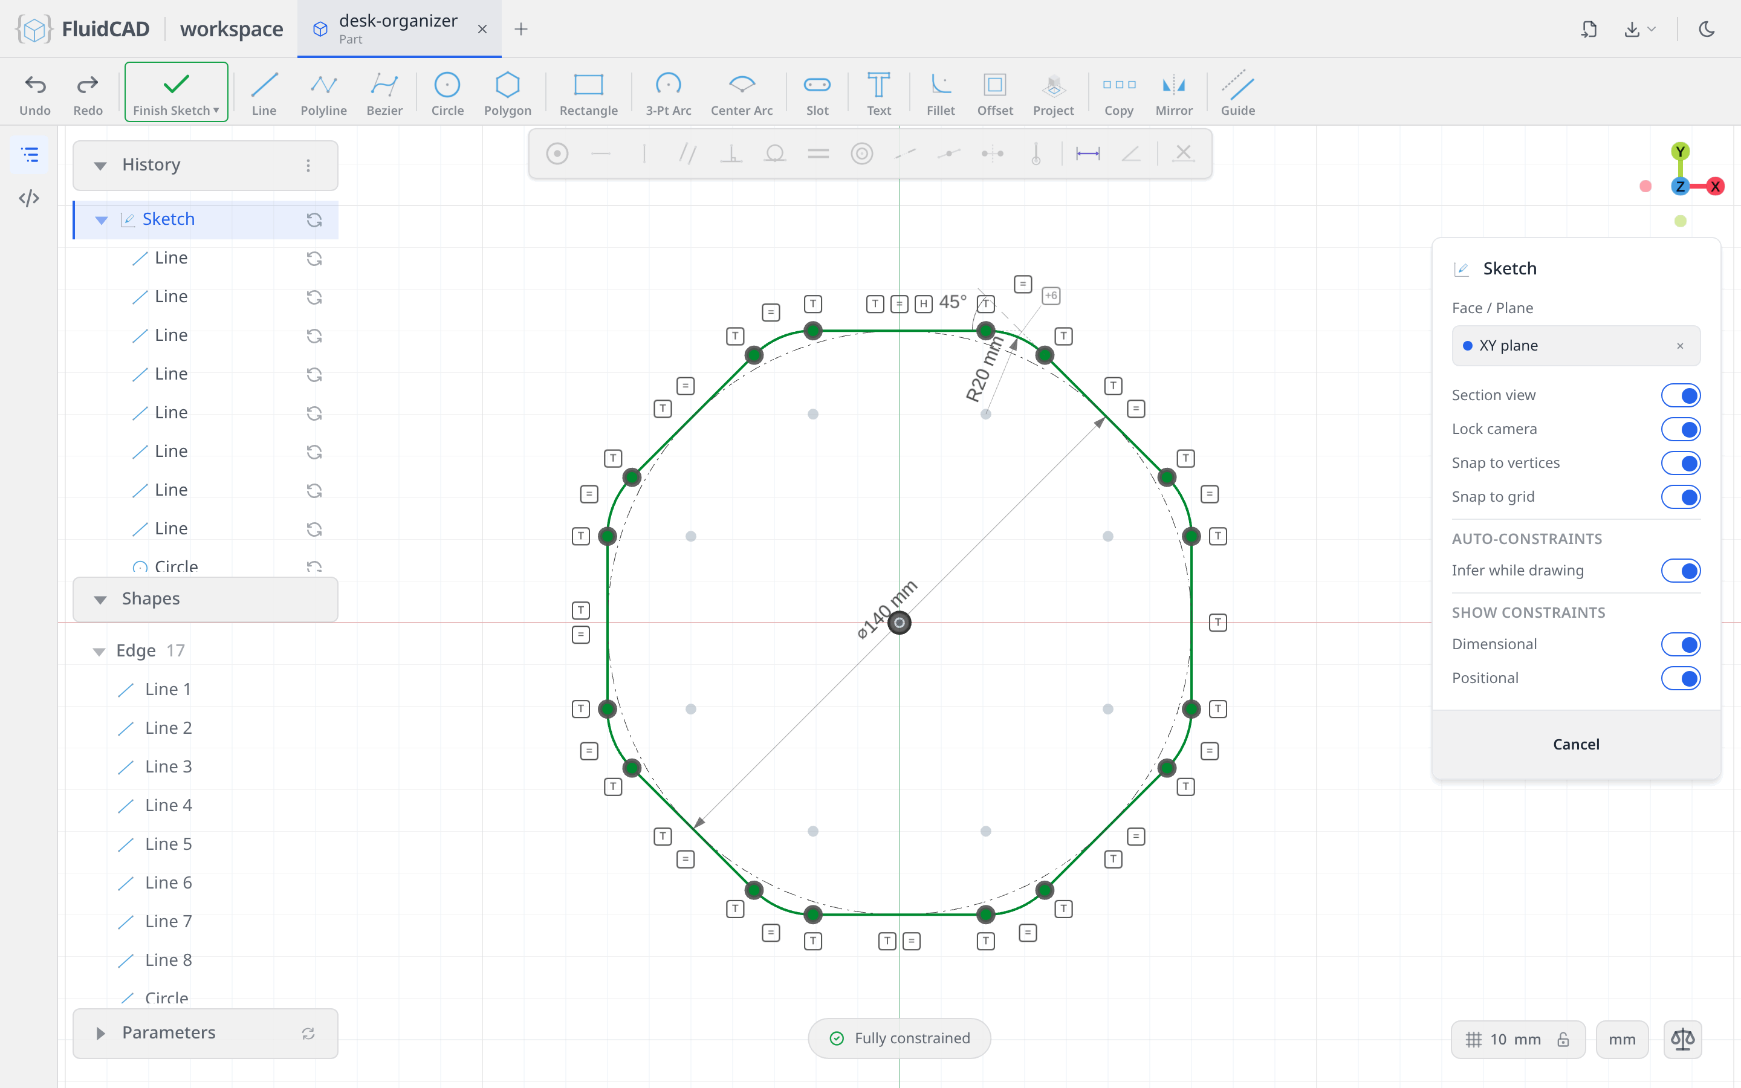Expand the Parameters panel
The width and height of the screenshot is (1741, 1088).
coord(100,1034)
